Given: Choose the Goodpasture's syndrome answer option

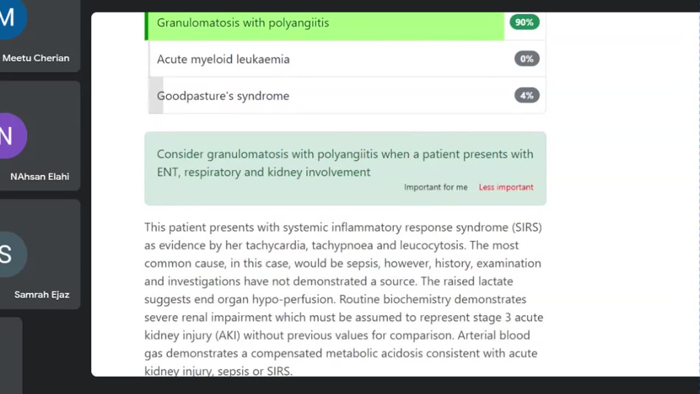Looking at the screenshot, I should [x=223, y=96].
